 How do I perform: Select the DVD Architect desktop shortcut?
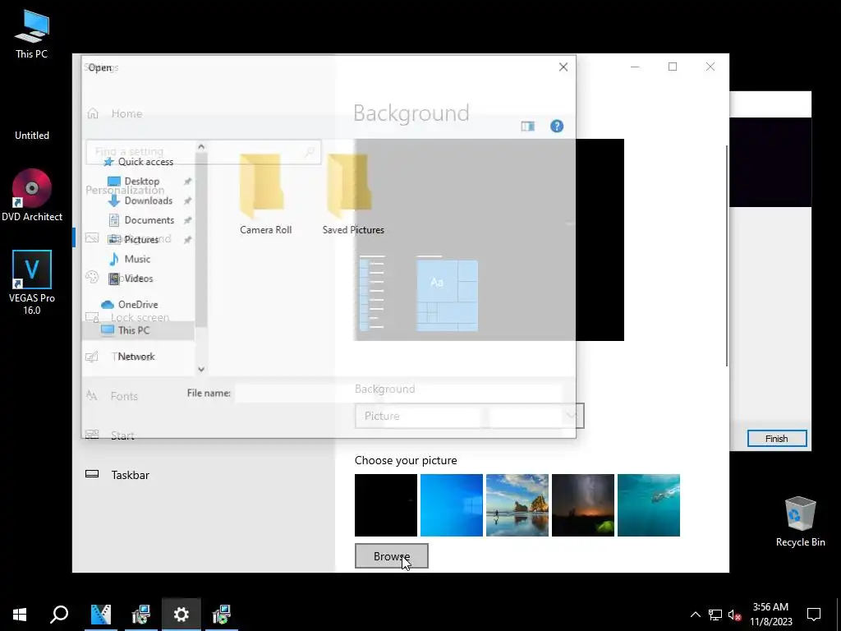point(32,196)
